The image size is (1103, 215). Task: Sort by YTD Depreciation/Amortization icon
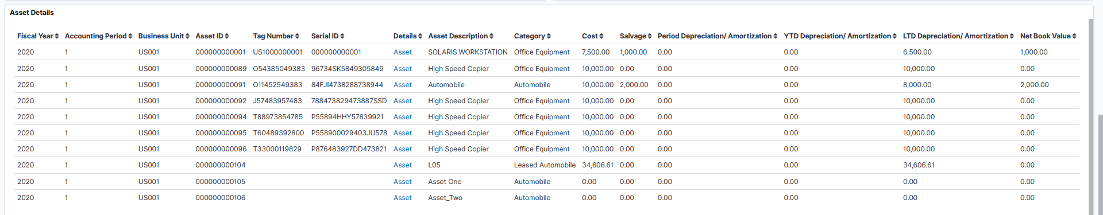click(895, 36)
